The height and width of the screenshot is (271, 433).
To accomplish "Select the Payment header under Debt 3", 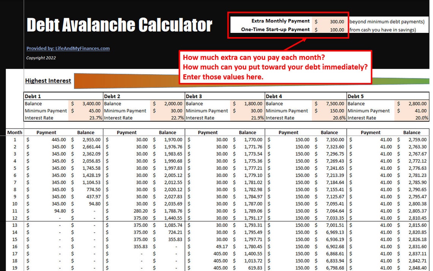I will point(207,132).
